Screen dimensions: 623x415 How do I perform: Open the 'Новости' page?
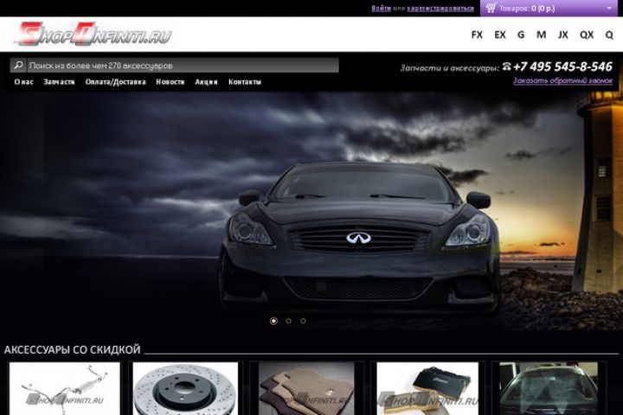tap(170, 82)
